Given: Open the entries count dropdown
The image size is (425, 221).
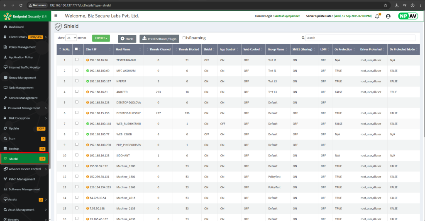Looking at the screenshot, I should [x=71, y=38].
